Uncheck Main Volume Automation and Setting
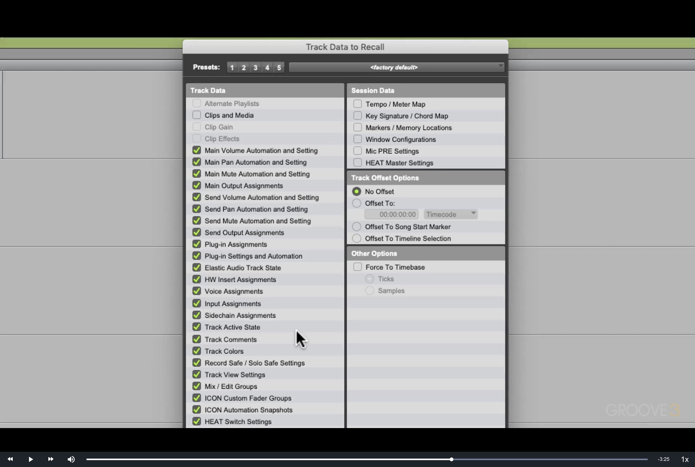 click(196, 150)
